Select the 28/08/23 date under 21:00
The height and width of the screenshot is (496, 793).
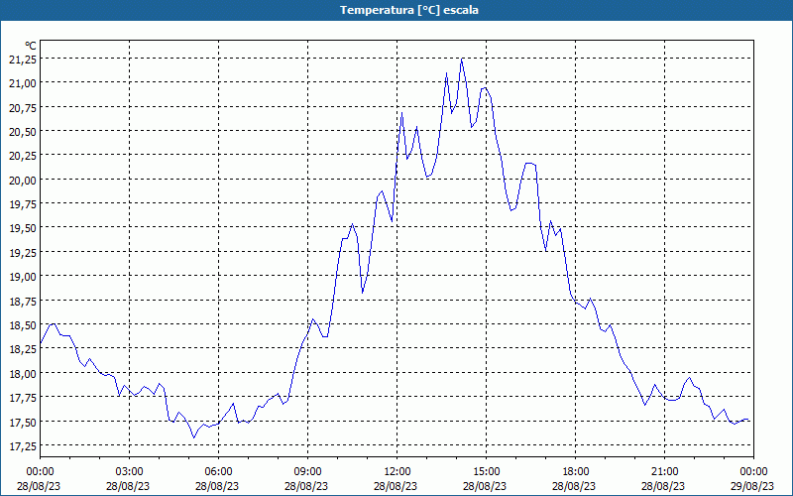tap(663, 486)
